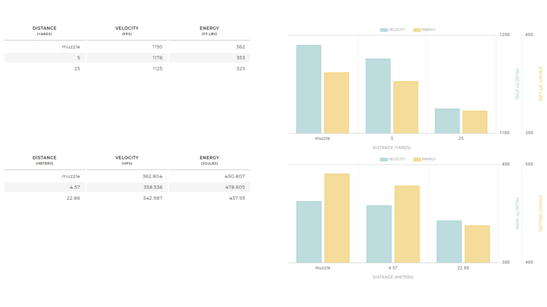Select the energy bar at 5 yards
Screen dimensions: 547x307
pos(405,107)
